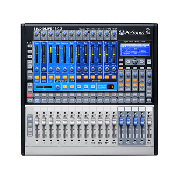
Task: Click the Aux1 button in the channel button row
Action: (121, 95)
